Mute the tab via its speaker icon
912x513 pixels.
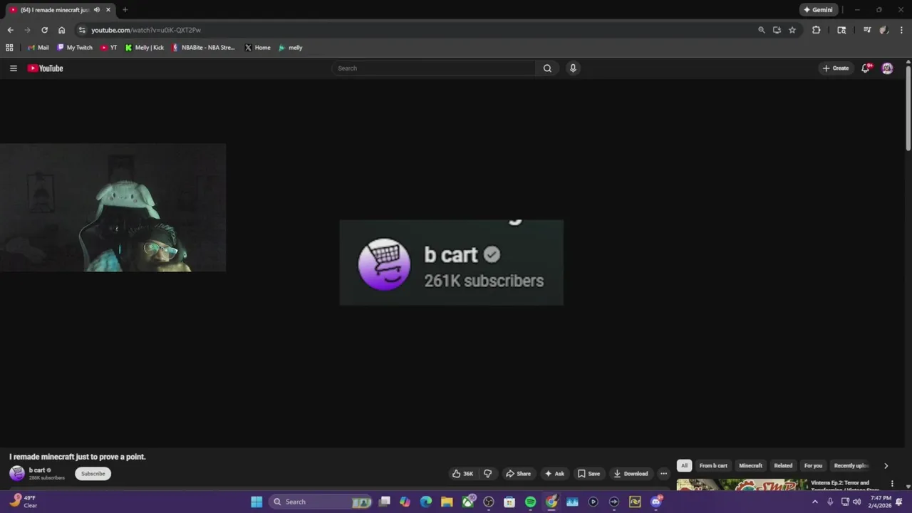pyautogui.click(x=97, y=10)
